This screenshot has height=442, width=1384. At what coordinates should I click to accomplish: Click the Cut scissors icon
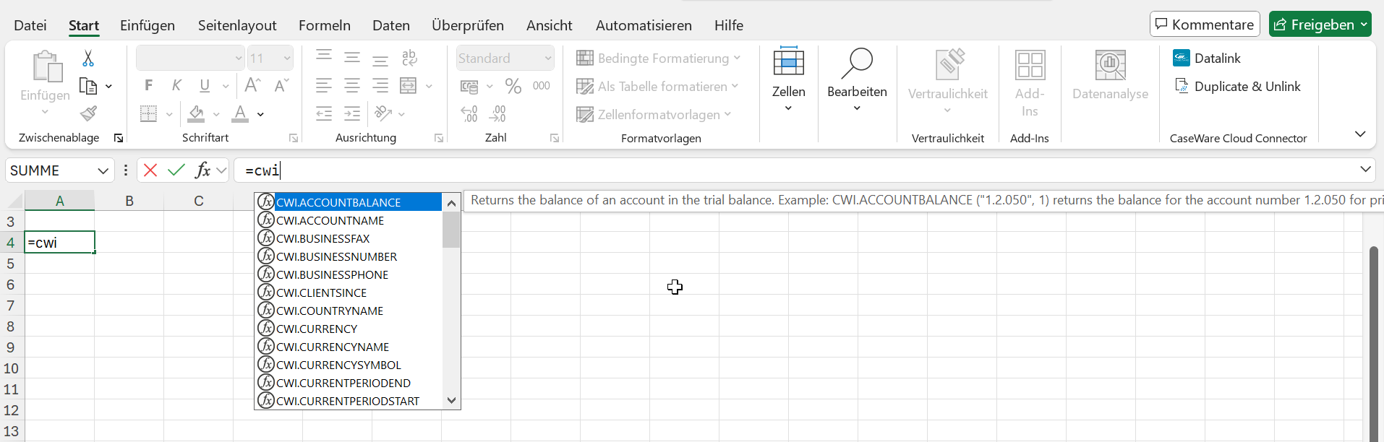point(88,58)
